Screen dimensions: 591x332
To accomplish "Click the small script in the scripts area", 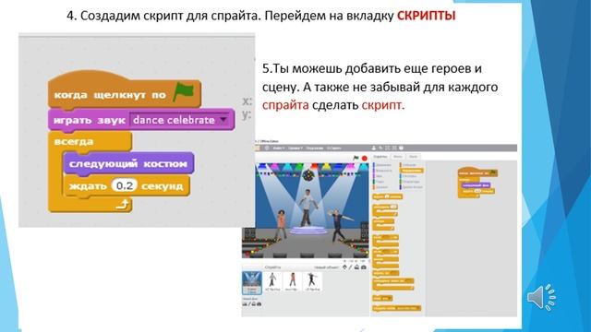I will (x=477, y=183).
